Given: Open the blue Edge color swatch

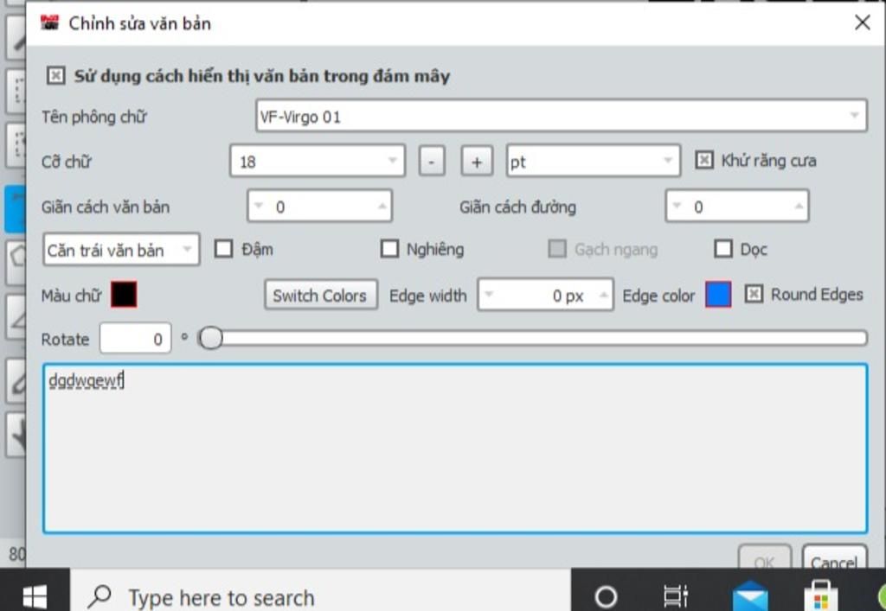Looking at the screenshot, I should 718,294.
